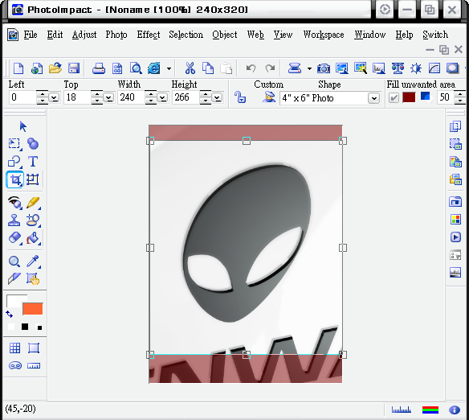
Task: Click the white background color swatch
Action: 14,301
